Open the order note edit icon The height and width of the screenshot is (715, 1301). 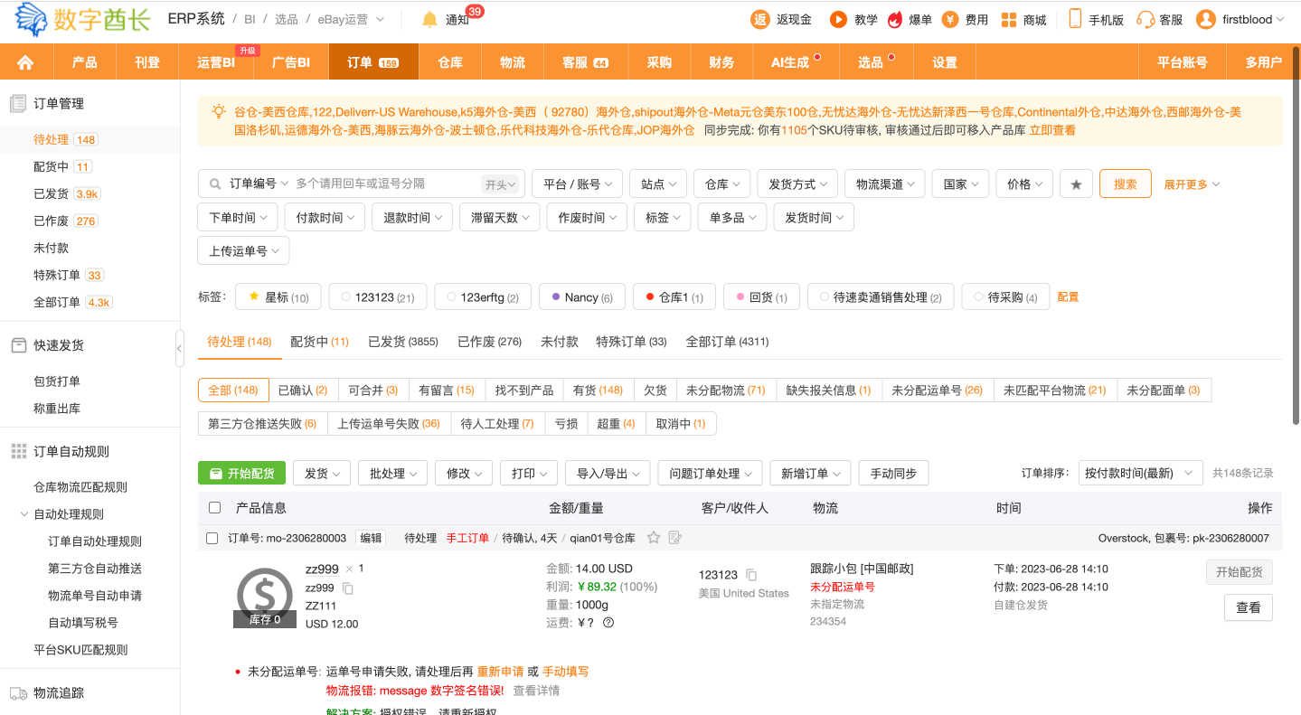674,538
